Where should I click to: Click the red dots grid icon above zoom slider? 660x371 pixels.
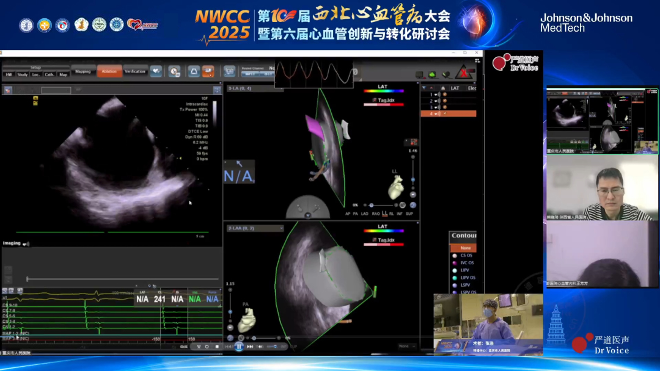pyautogui.click(x=413, y=142)
